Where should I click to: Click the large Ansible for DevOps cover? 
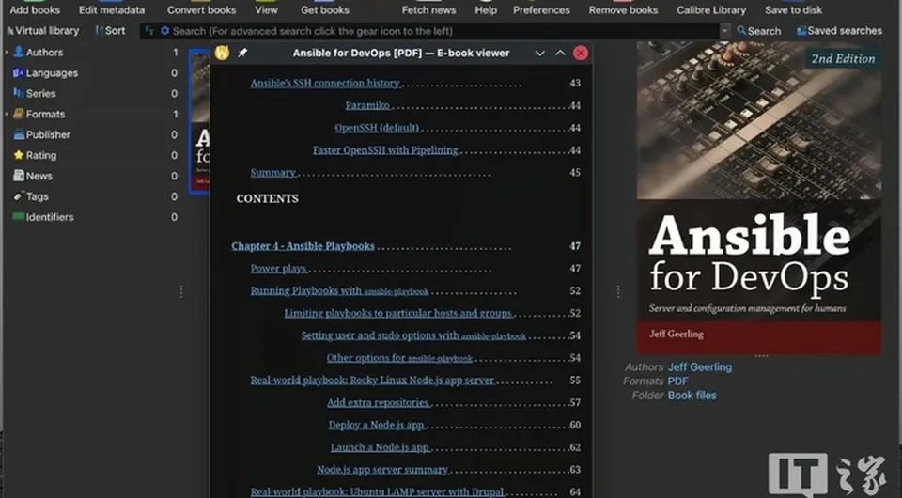coord(759,197)
